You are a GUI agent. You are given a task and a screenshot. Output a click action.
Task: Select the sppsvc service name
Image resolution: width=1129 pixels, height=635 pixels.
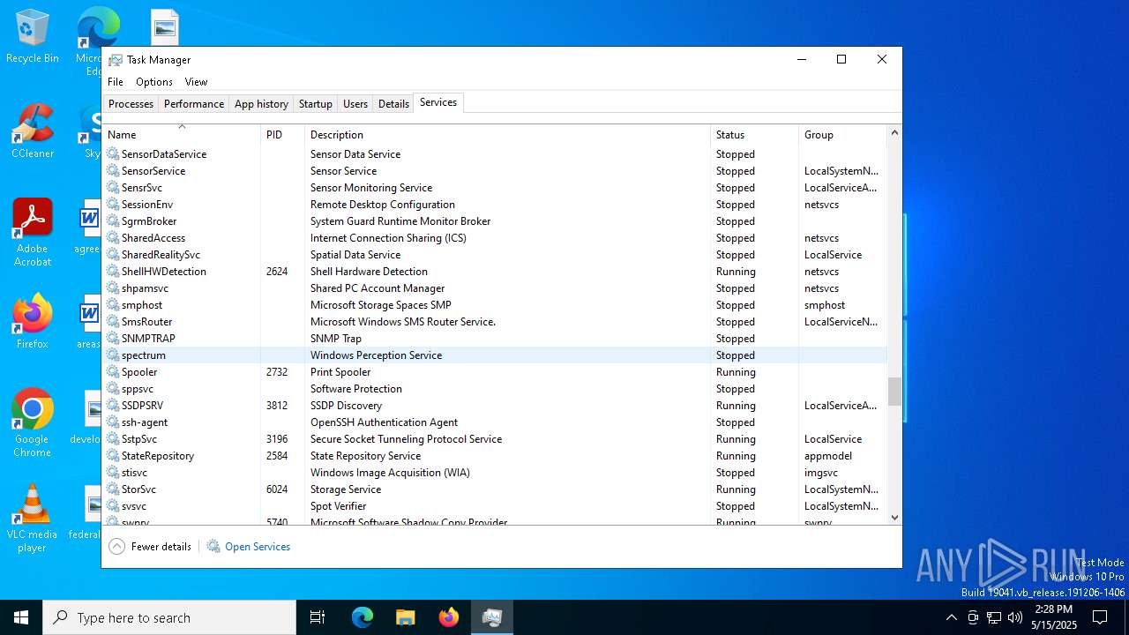point(138,388)
